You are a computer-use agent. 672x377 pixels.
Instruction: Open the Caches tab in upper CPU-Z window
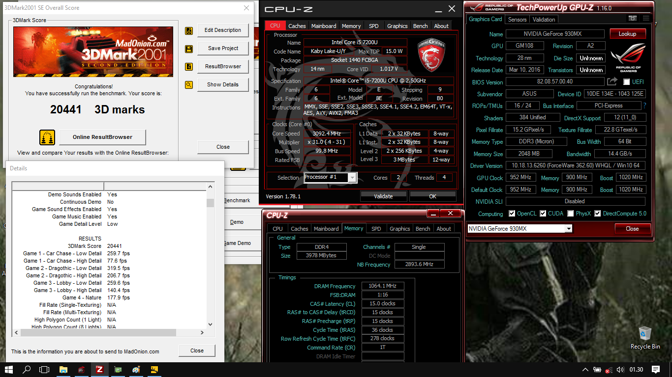tap(297, 26)
